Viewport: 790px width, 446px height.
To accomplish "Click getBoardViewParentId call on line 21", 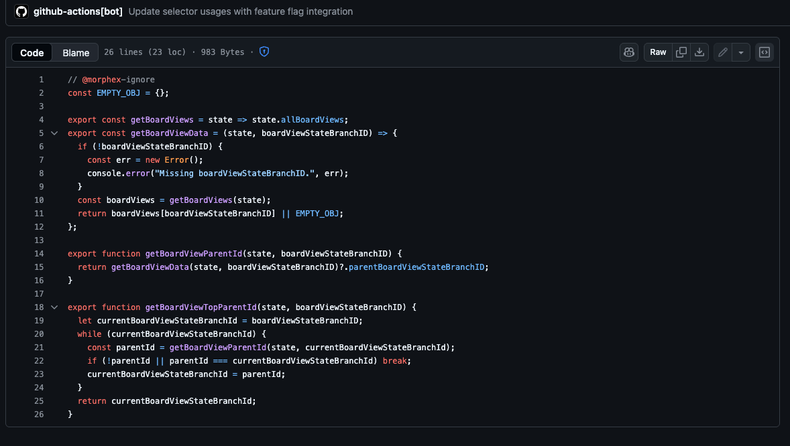I will [x=218, y=348].
